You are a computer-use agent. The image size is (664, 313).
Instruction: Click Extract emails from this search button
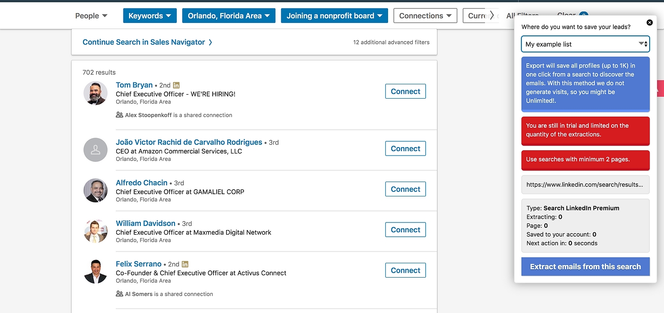point(585,266)
